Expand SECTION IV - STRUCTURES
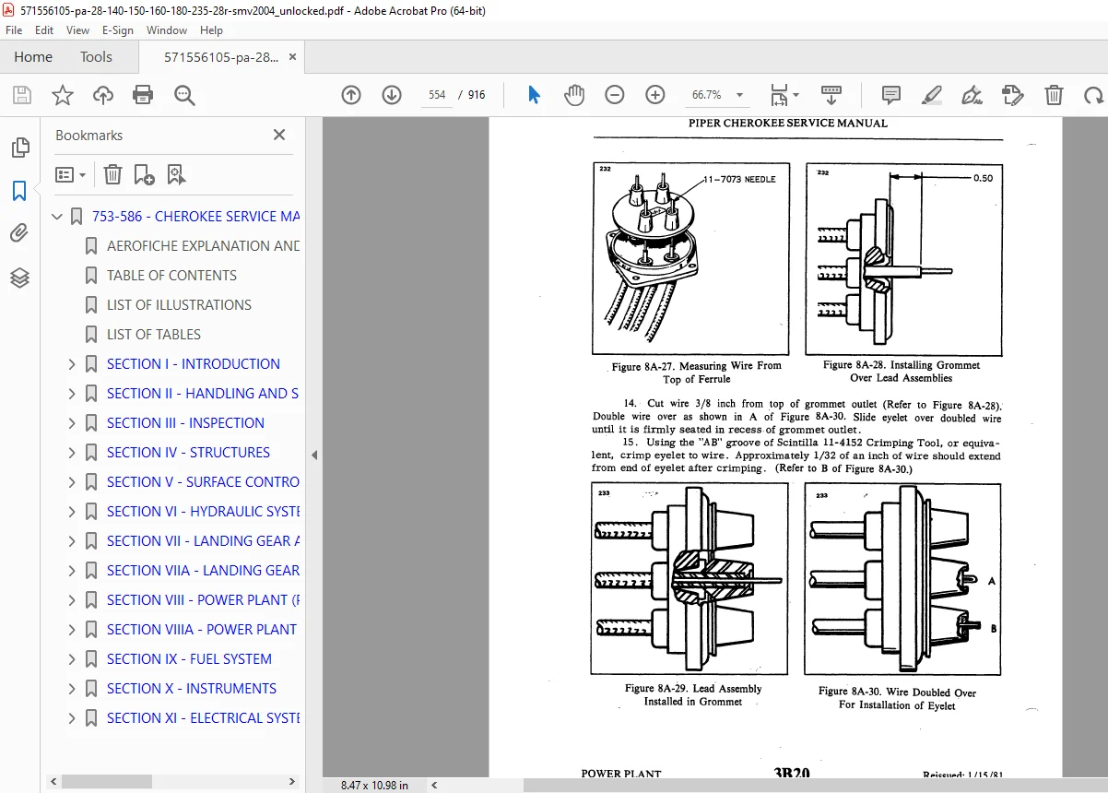1108x793 pixels. pyautogui.click(x=72, y=453)
